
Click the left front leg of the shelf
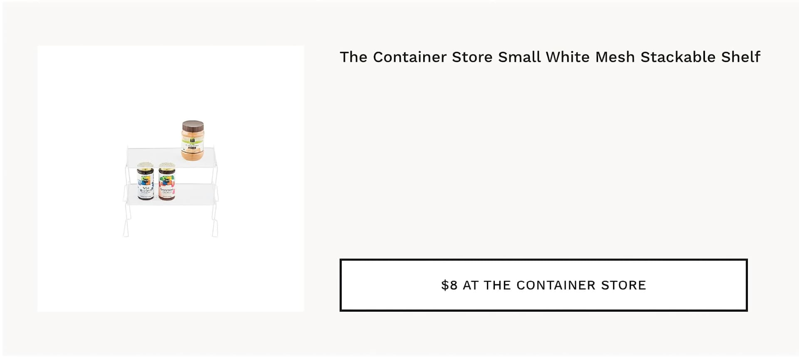126,220
